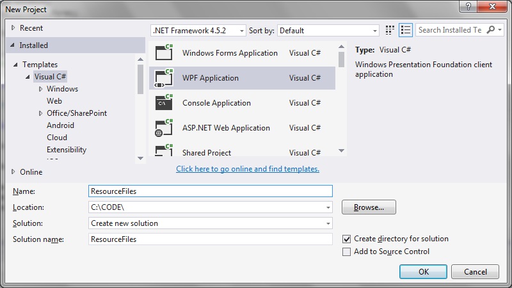Click the template list scrollbar down arrow
The image size is (512, 288).
[341, 150]
